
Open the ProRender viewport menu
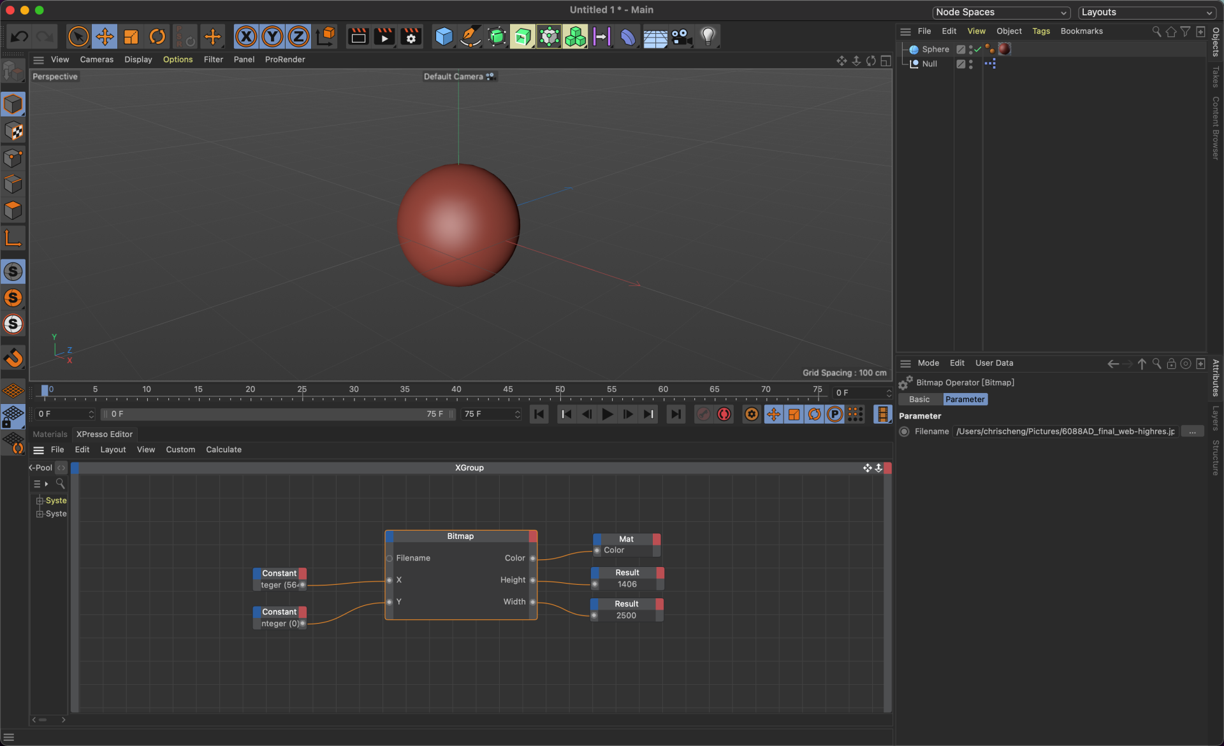coord(285,59)
